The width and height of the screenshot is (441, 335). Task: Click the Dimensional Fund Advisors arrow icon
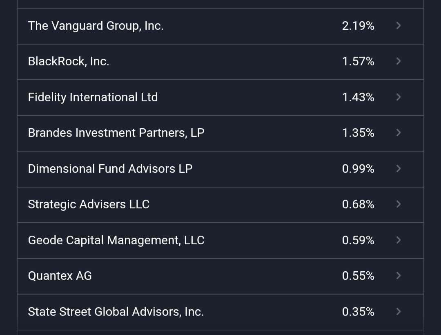click(x=399, y=169)
